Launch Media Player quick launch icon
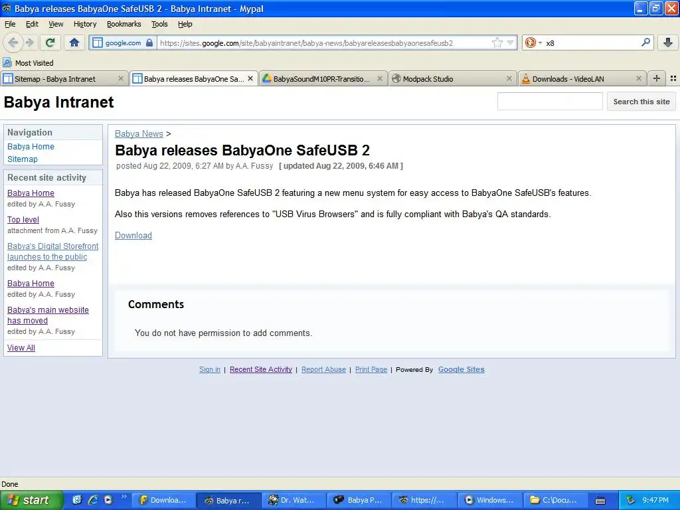680x510 pixels. click(108, 500)
